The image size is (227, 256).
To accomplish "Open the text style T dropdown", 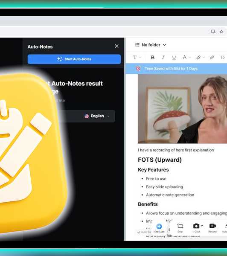I will coord(137,58).
